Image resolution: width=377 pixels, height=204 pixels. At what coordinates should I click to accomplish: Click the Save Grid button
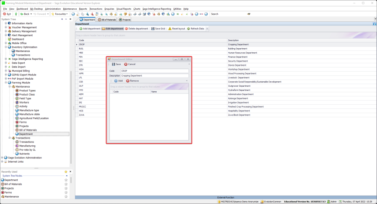coord(158,28)
